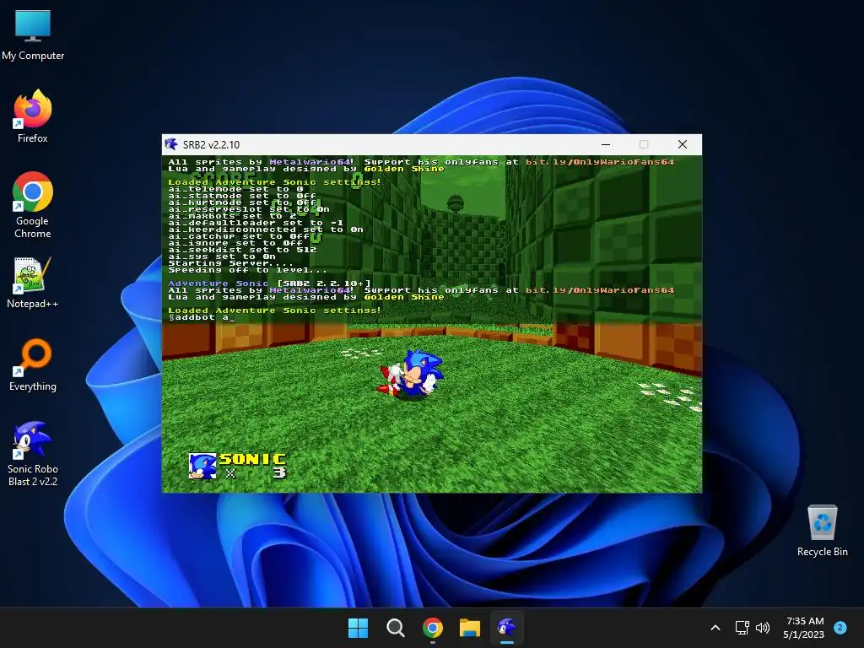Click the SONIC lives name in HUD

click(253, 459)
